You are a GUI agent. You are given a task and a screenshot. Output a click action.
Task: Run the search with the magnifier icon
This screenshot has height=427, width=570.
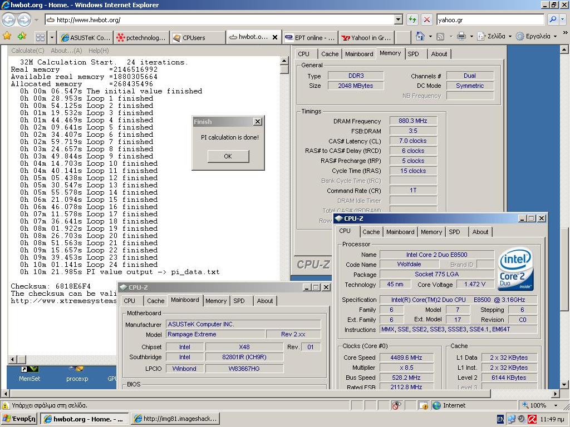(553, 19)
